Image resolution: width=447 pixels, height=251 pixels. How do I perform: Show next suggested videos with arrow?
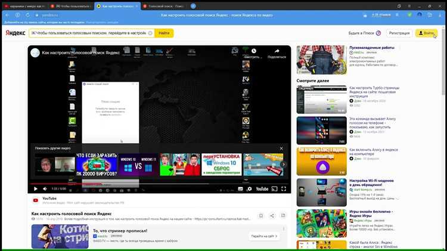pyautogui.click(x=284, y=165)
